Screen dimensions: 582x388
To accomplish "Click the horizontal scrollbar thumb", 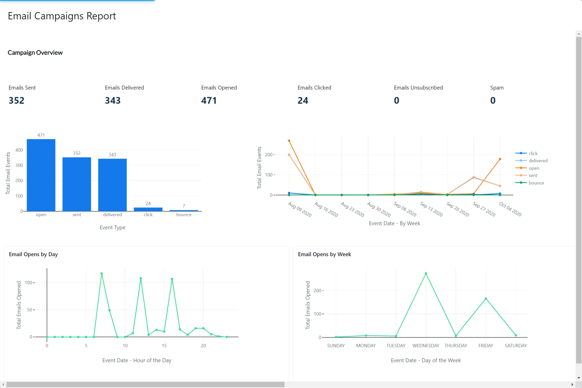I will pos(145,385).
